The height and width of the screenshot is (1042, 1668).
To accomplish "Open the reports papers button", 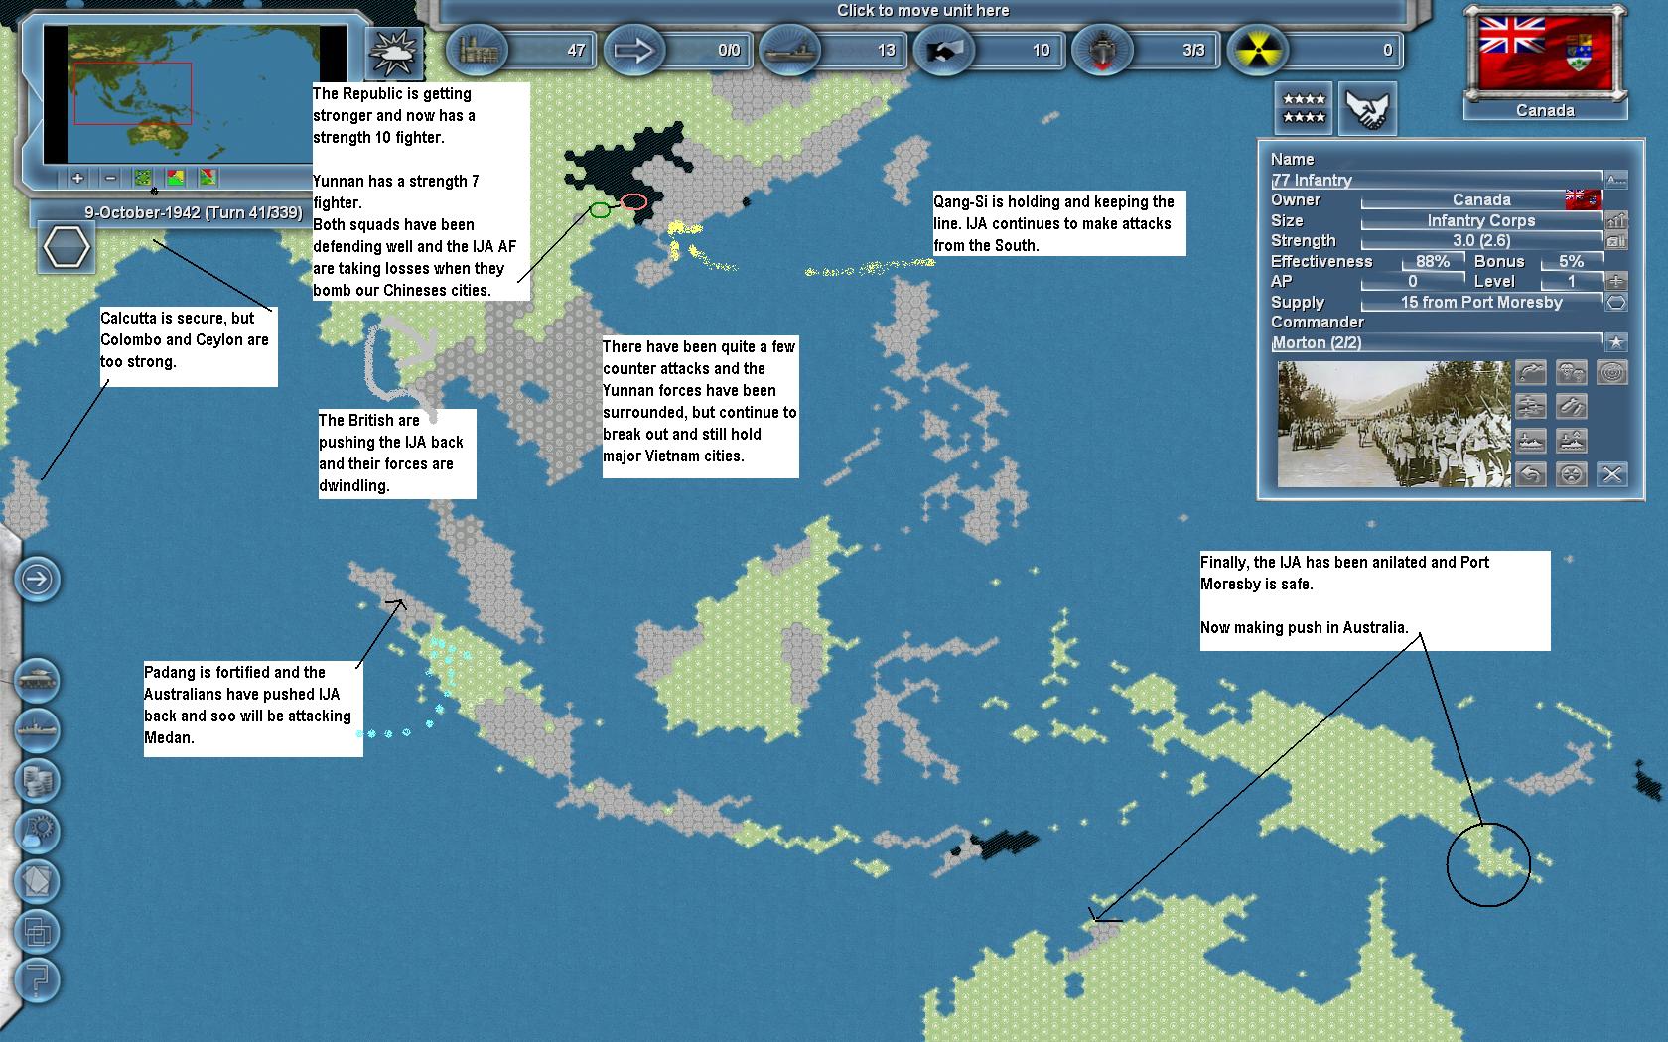I will pyautogui.click(x=38, y=881).
